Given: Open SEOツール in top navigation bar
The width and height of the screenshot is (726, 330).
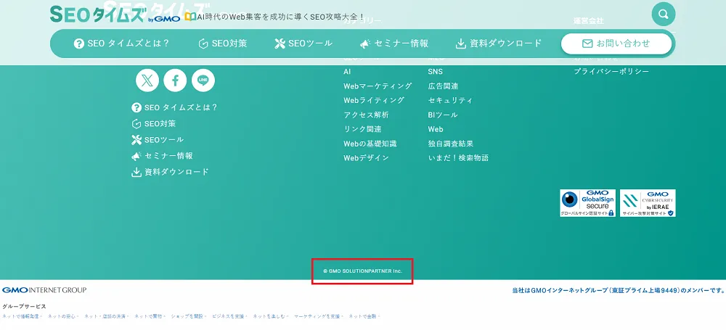Looking at the screenshot, I should click(x=303, y=44).
